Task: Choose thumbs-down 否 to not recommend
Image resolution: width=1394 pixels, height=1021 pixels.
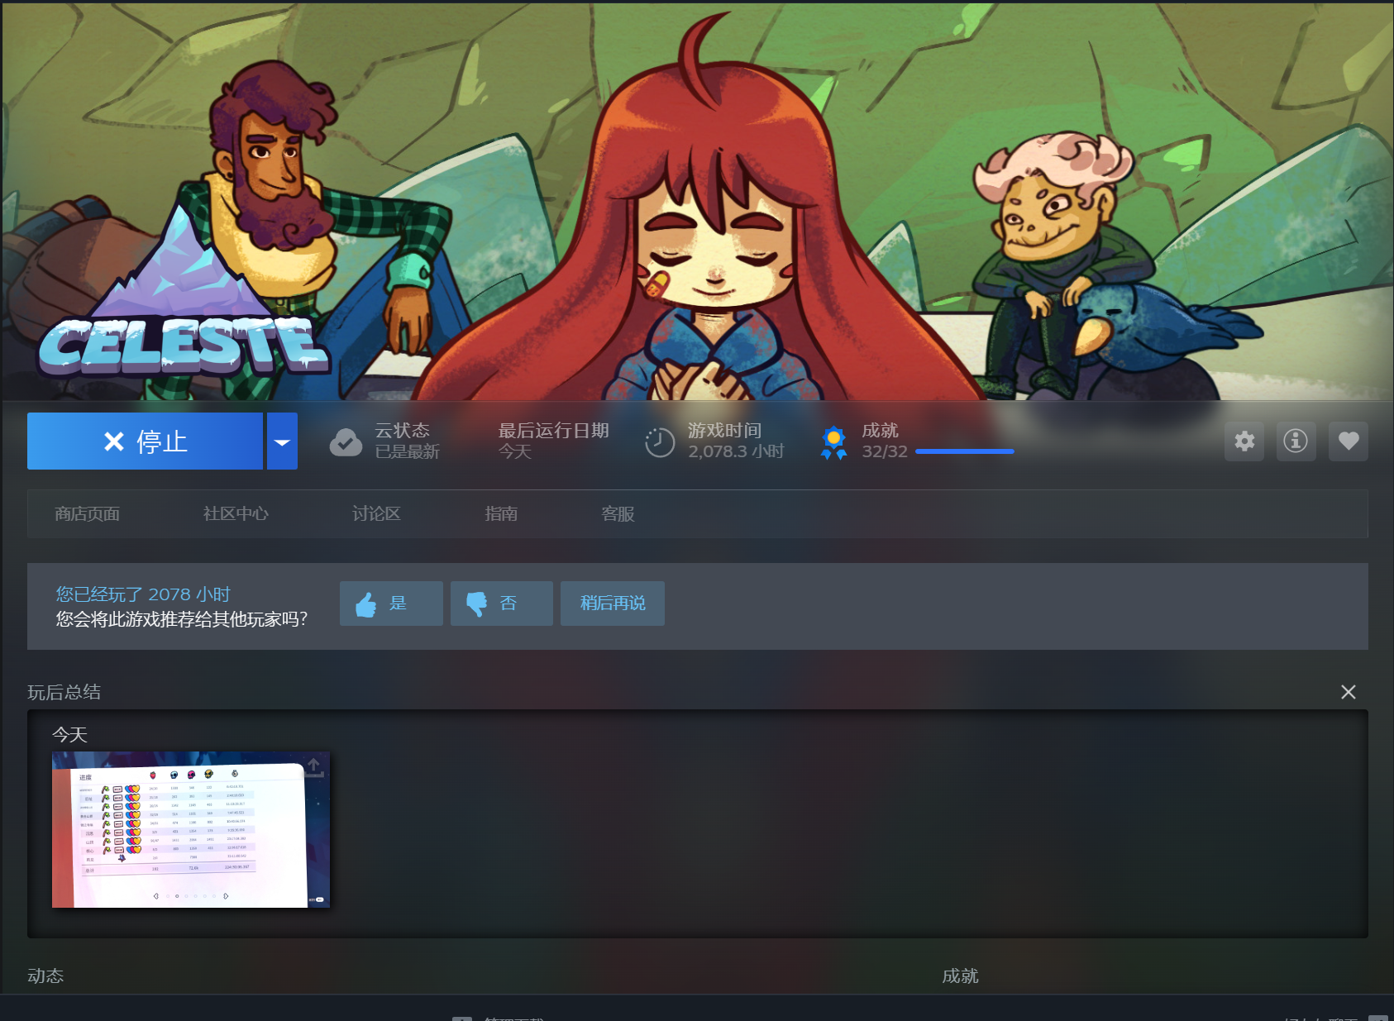Action: 501,604
